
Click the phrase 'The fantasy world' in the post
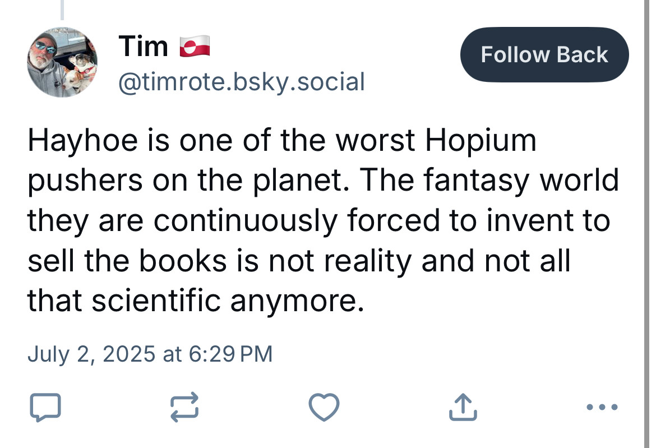pos(489,181)
